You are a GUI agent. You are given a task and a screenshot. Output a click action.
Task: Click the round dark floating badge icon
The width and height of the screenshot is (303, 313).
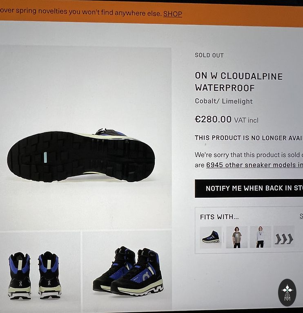287,293
